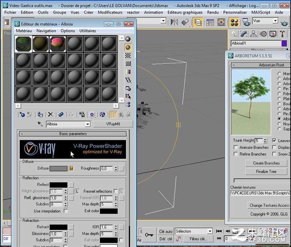The width and height of the screenshot is (291, 247).
Task: Open the Utilitaires menu in Material Editor
Action: coord(88,31)
